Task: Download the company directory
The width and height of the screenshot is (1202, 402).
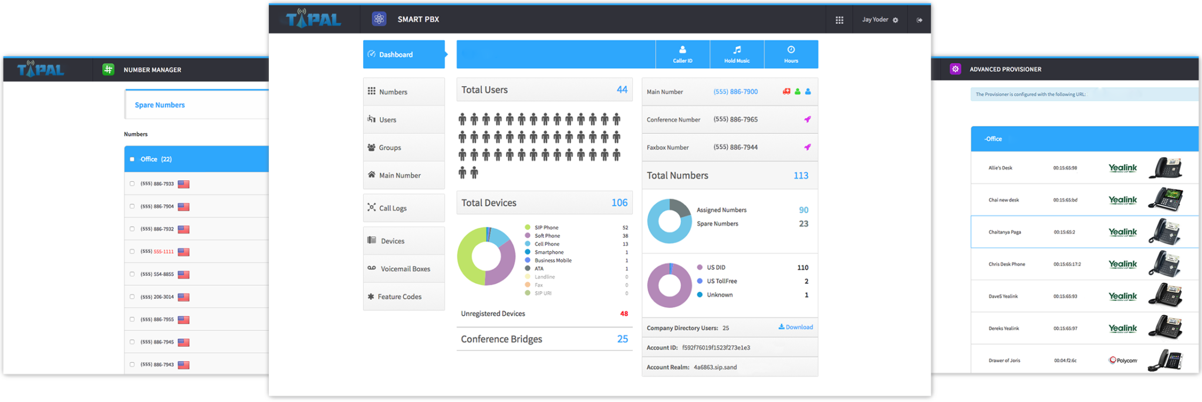Action: coord(796,327)
